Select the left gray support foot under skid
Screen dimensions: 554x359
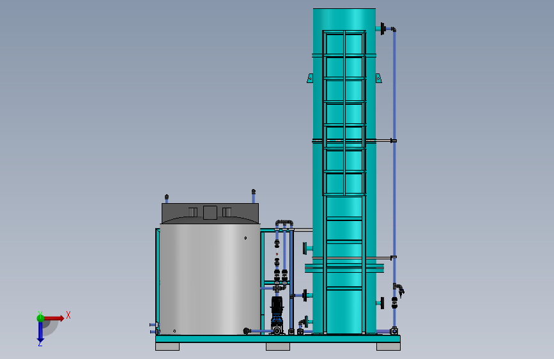[x=167, y=347]
